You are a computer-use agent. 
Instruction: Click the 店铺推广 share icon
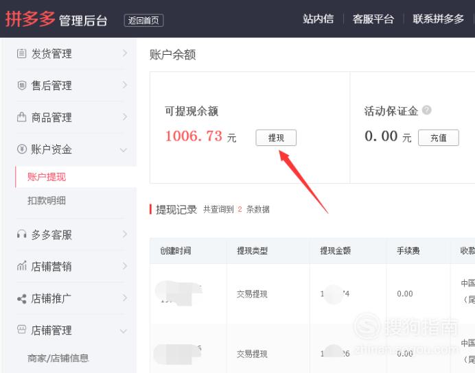21,299
